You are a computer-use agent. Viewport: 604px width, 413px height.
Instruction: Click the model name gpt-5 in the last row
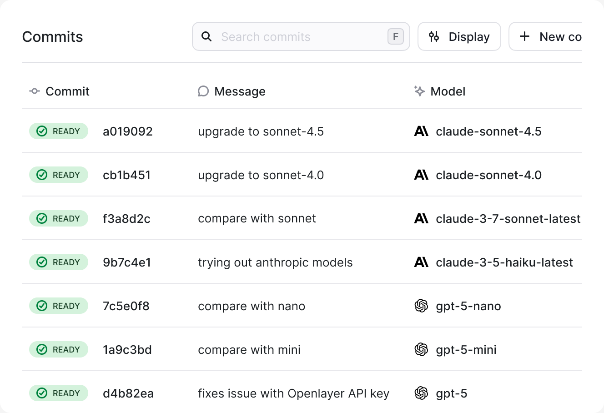coord(452,393)
